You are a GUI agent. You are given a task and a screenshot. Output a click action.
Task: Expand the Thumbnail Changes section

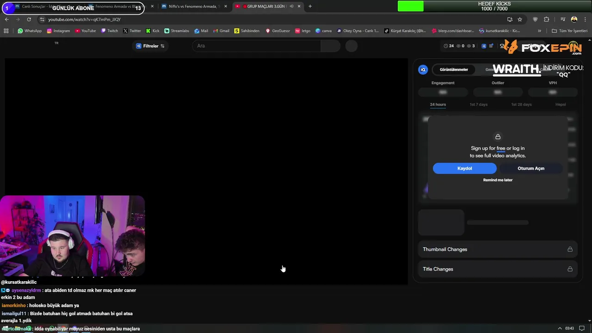click(498, 249)
